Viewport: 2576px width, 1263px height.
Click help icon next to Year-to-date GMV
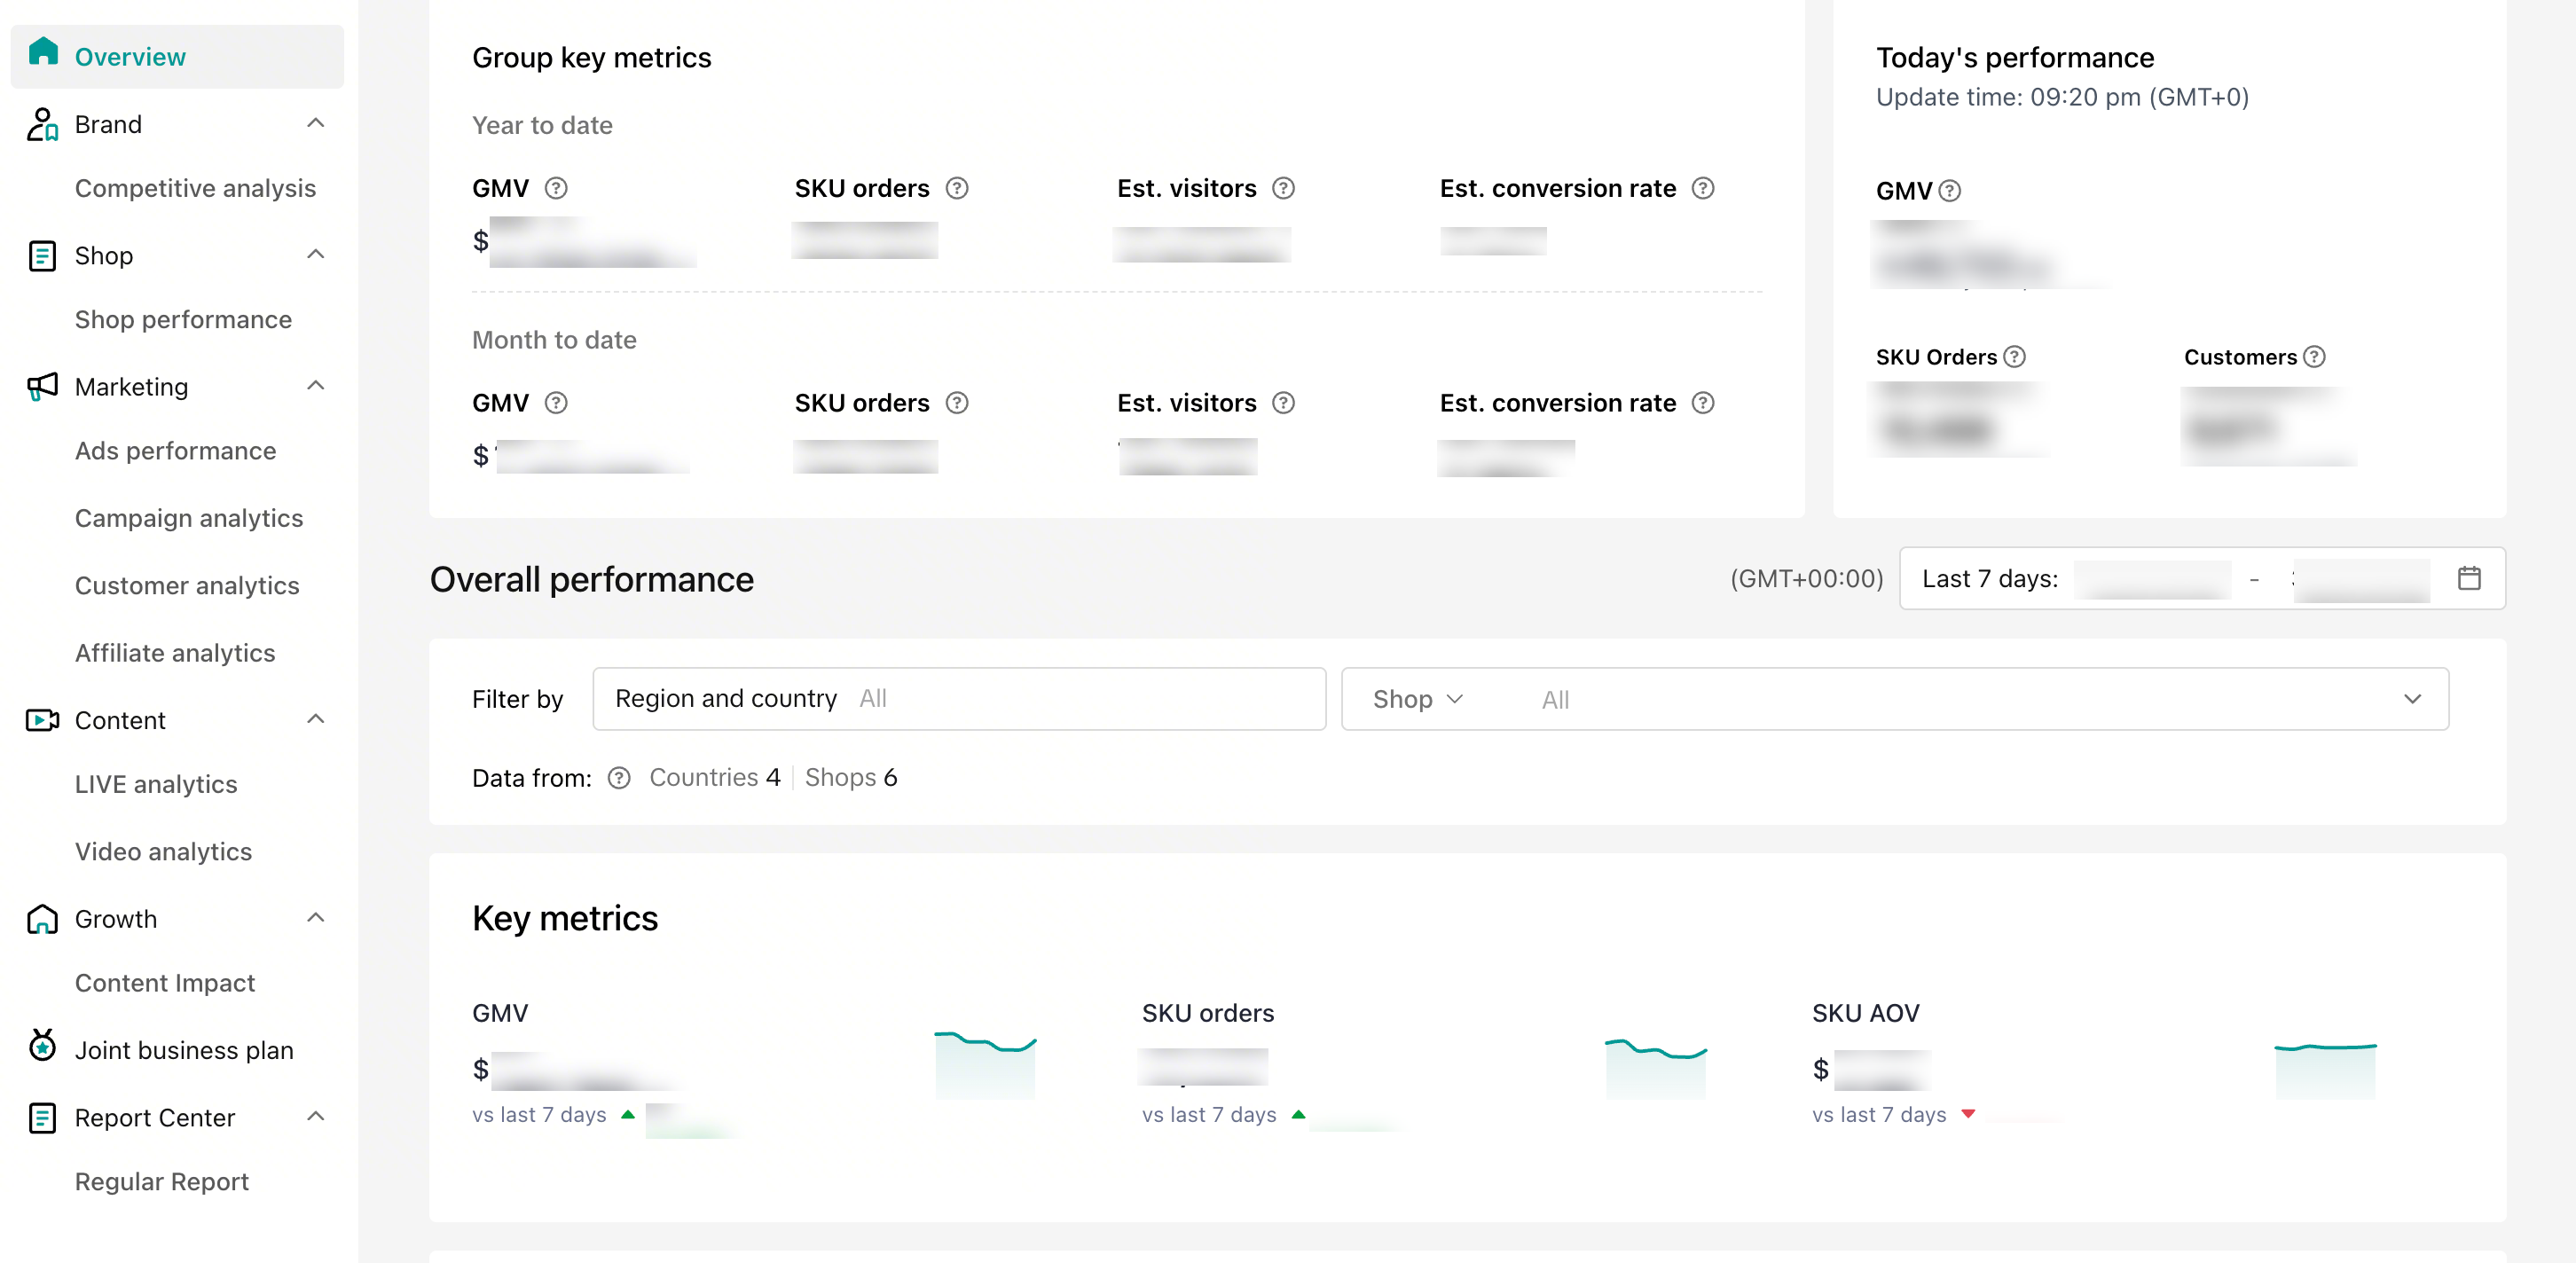click(x=556, y=188)
